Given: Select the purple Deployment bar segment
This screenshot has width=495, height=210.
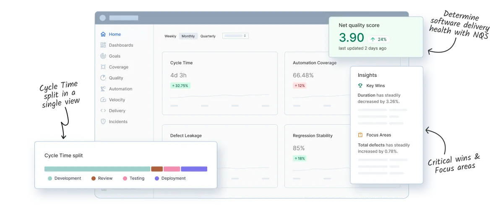Looking at the screenshot, I should (x=194, y=169).
